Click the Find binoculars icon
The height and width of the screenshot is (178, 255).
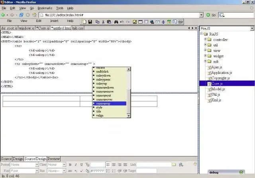pyautogui.click(x=116, y=22)
